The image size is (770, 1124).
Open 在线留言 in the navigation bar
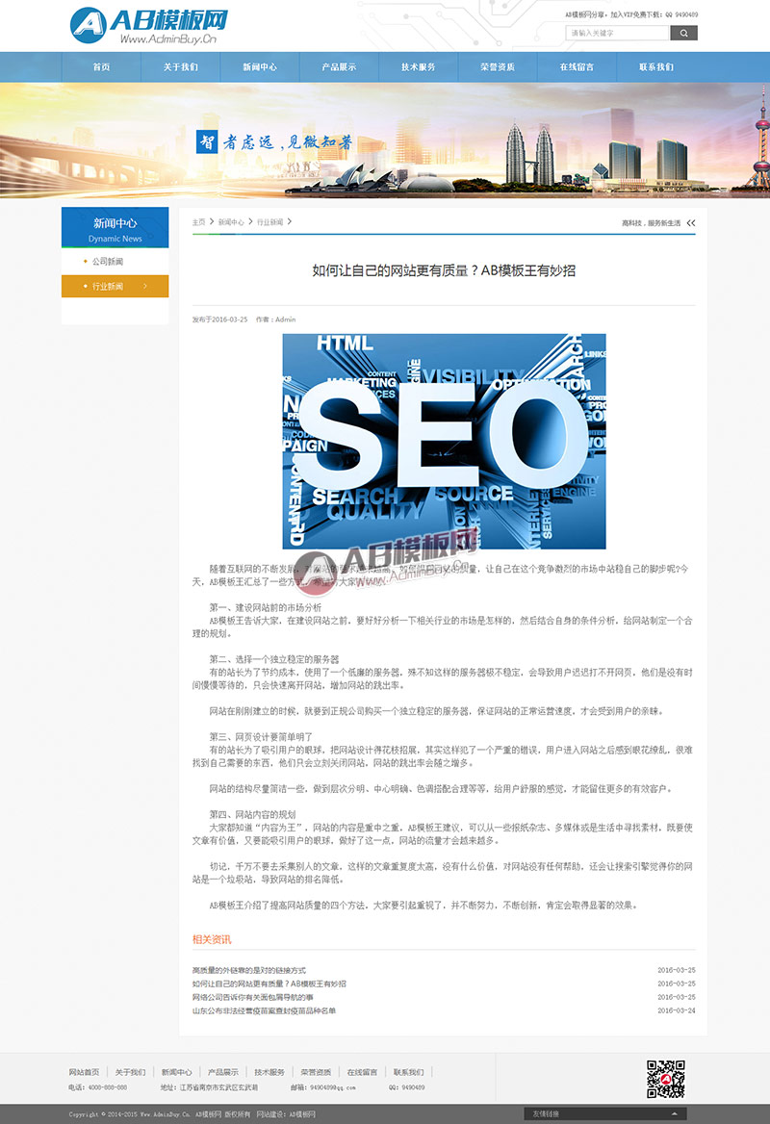[577, 66]
